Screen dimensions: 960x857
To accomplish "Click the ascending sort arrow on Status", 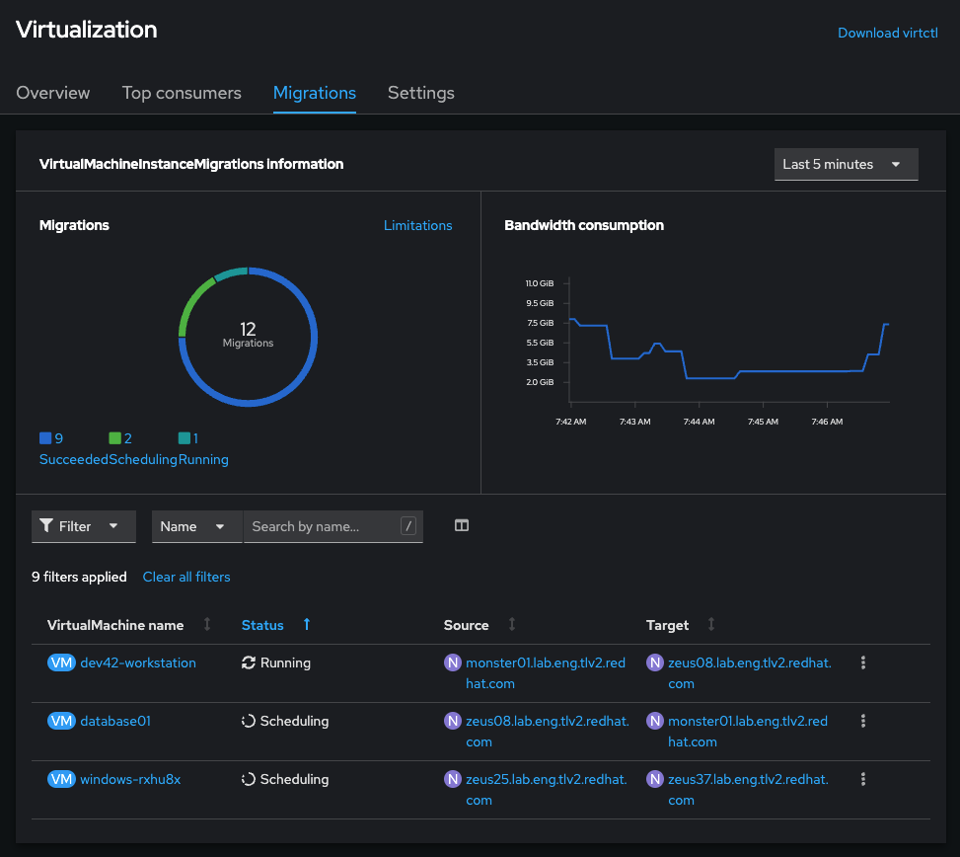I will pos(306,625).
